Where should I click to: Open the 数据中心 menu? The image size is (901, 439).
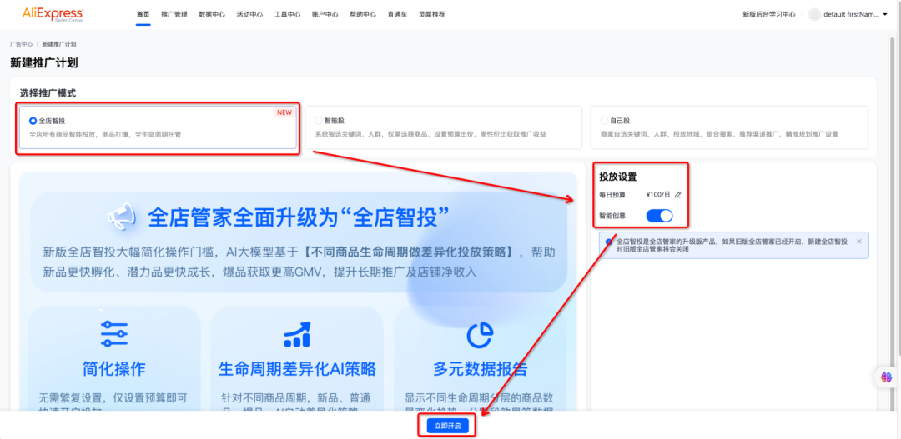coord(212,14)
